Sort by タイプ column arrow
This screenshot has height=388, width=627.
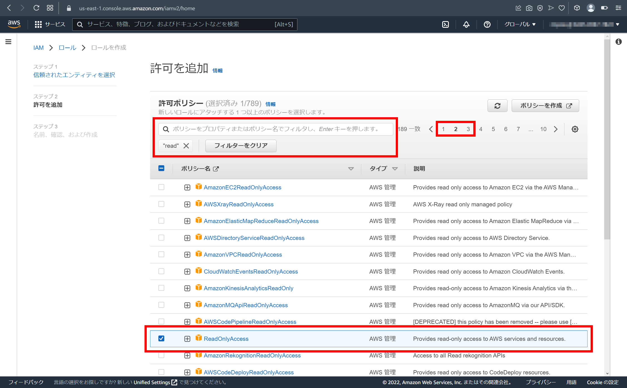coord(395,169)
